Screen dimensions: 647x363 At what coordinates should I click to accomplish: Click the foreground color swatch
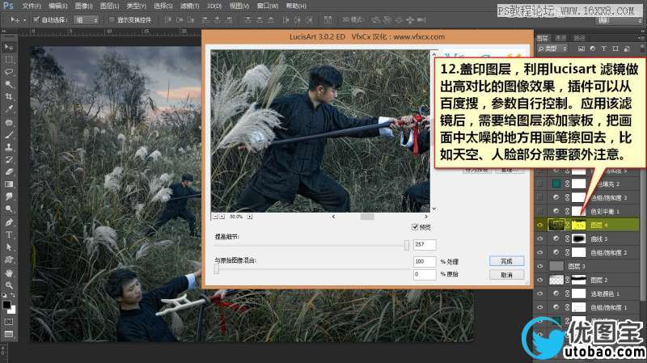pyautogui.click(x=6, y=306)
